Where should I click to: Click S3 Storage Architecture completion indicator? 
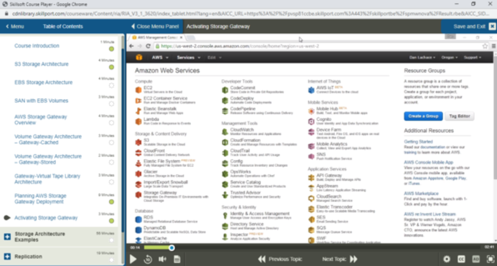111,67
